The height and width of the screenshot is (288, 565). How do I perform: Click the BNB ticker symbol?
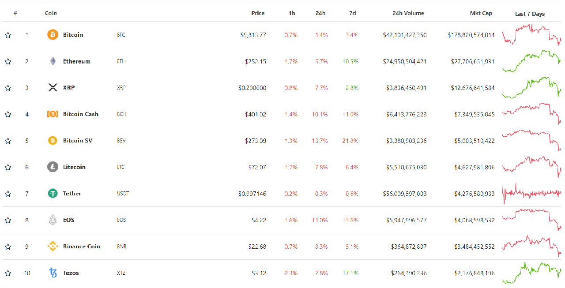tap(121, 247)
